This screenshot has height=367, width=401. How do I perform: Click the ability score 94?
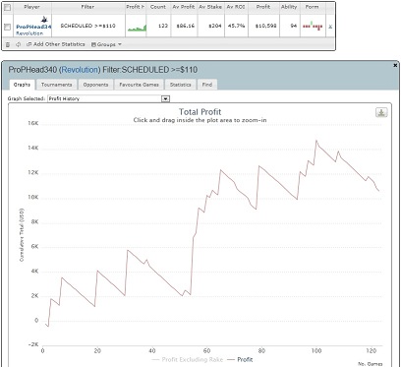294,26
